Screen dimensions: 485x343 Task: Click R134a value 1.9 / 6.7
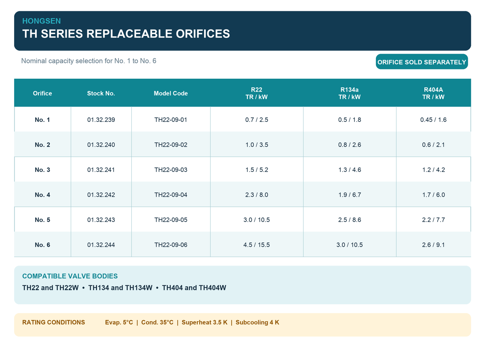pos(350,195)
